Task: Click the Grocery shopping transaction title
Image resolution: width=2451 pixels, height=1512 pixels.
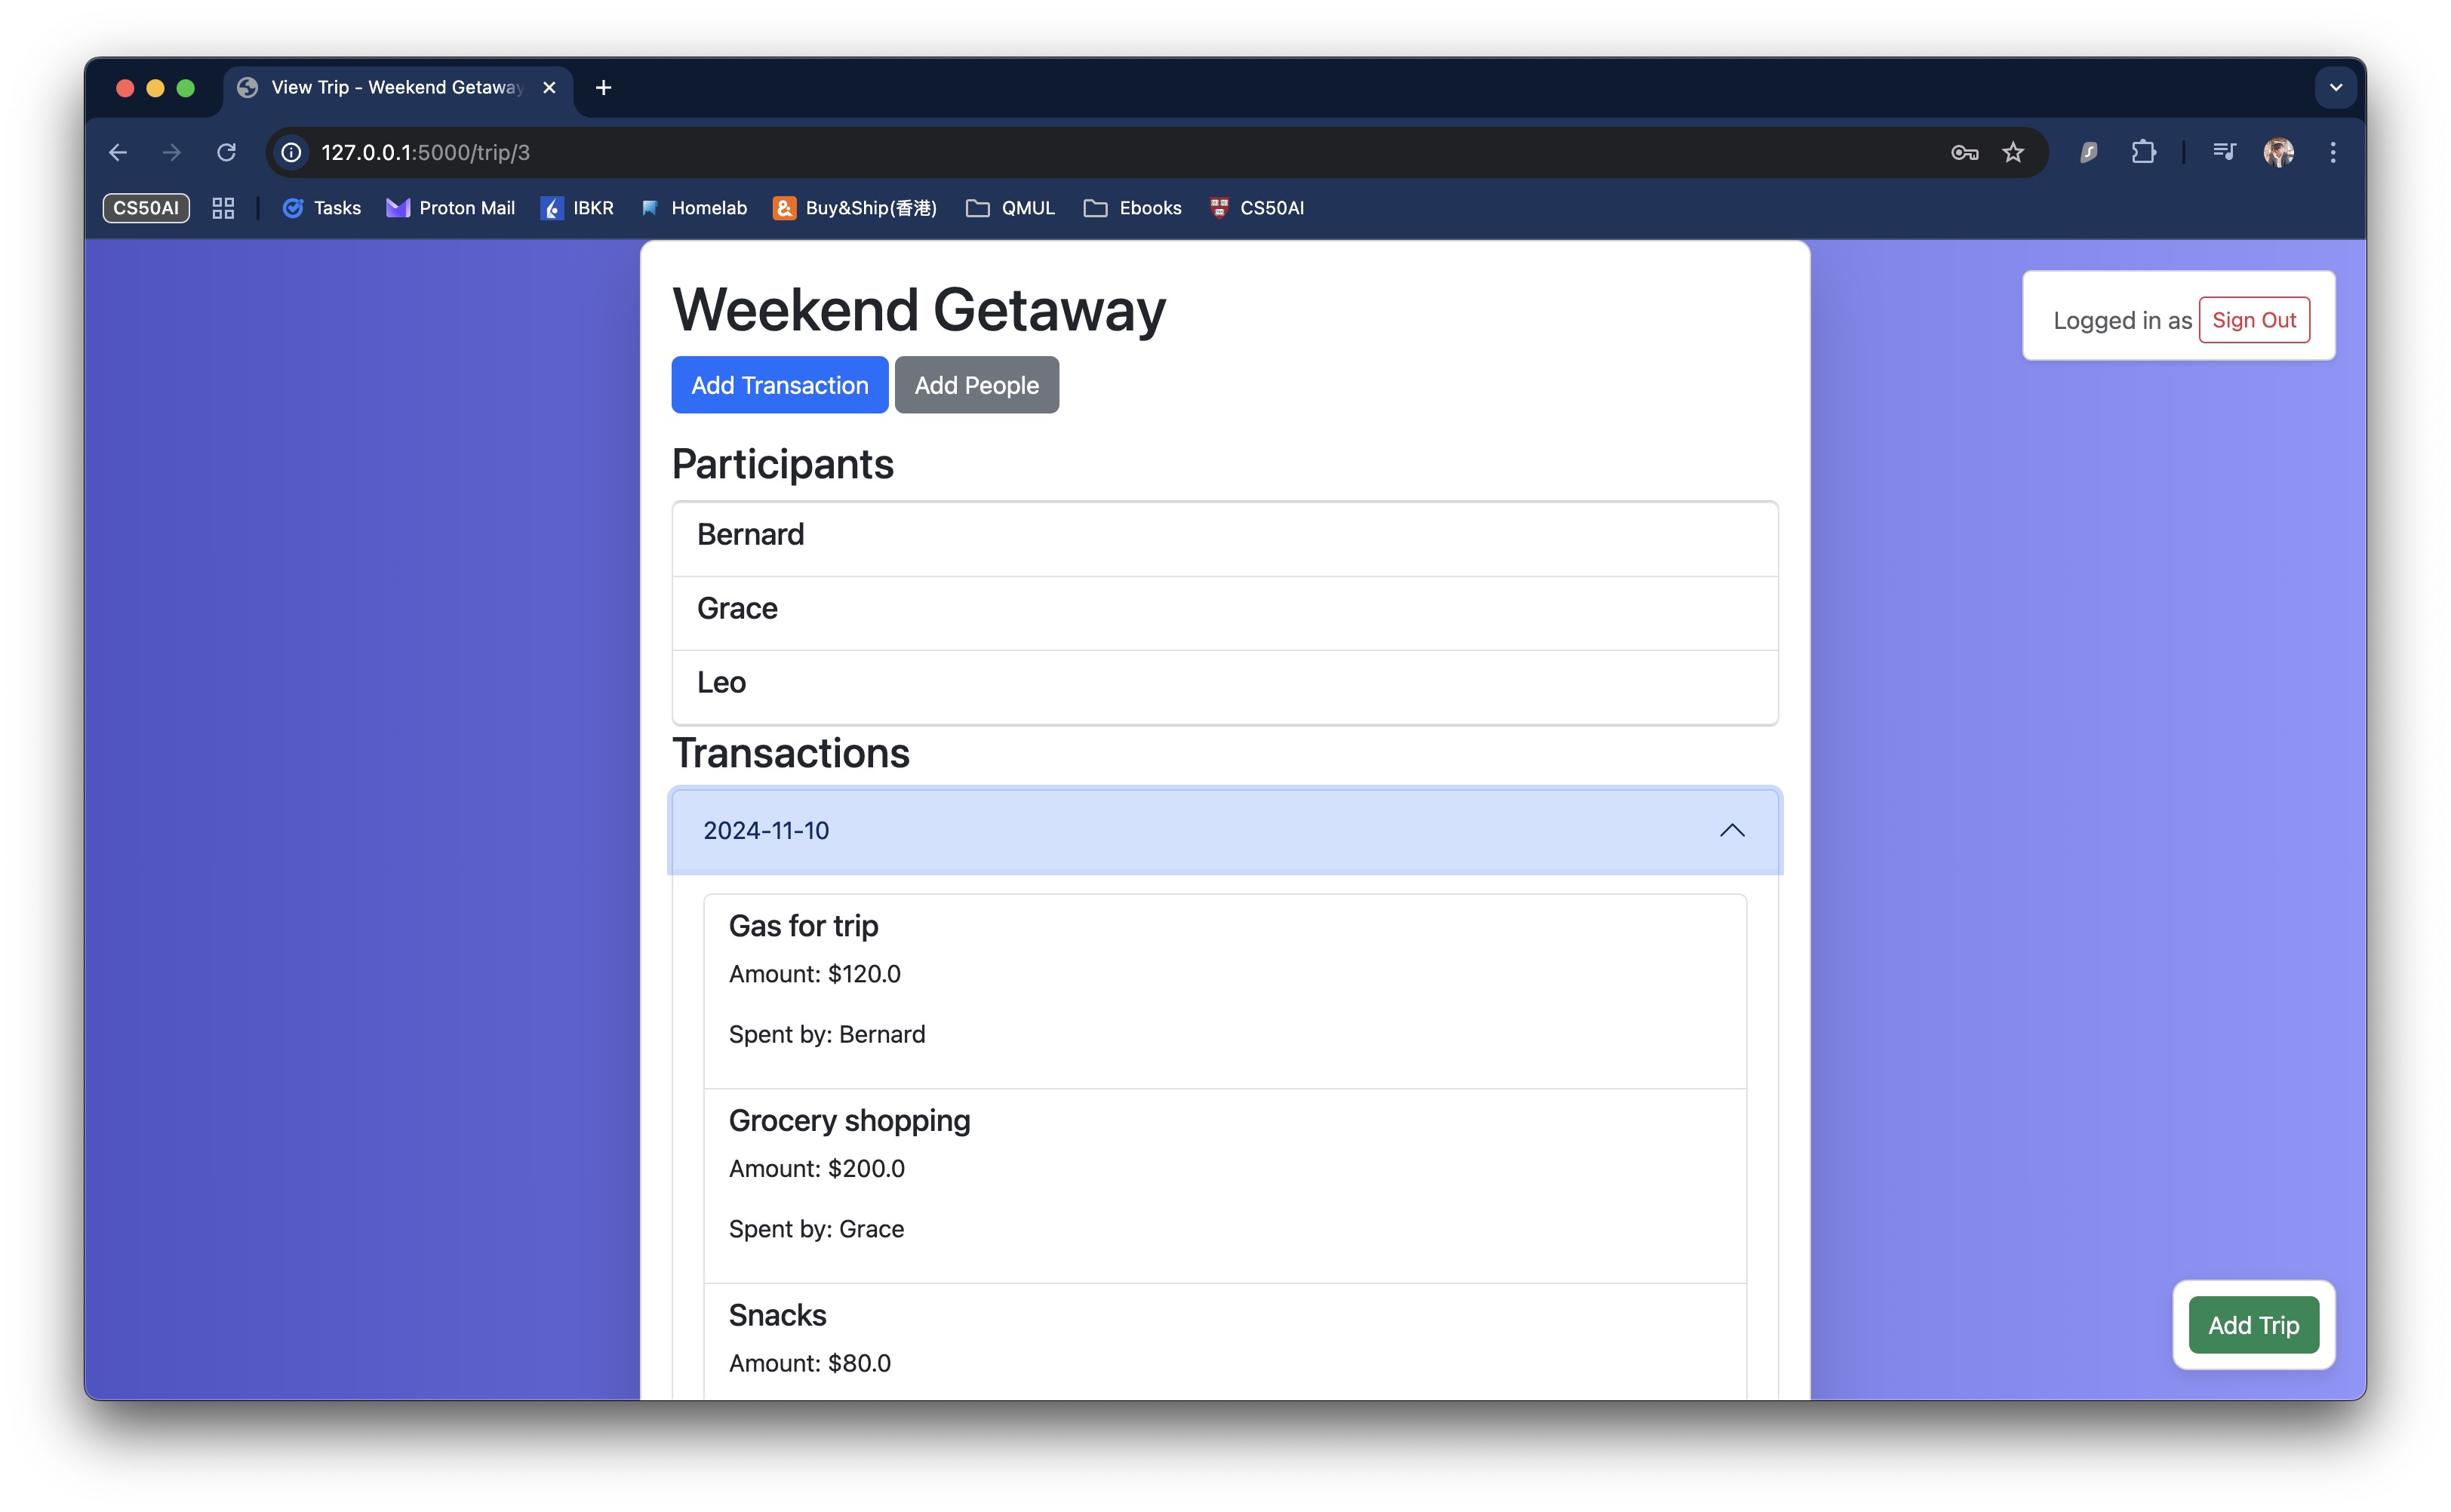Action: (x=849, y=1121)
